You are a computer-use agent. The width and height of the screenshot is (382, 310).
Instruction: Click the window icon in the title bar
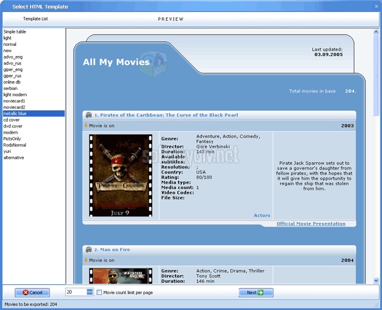coord(6,7)
